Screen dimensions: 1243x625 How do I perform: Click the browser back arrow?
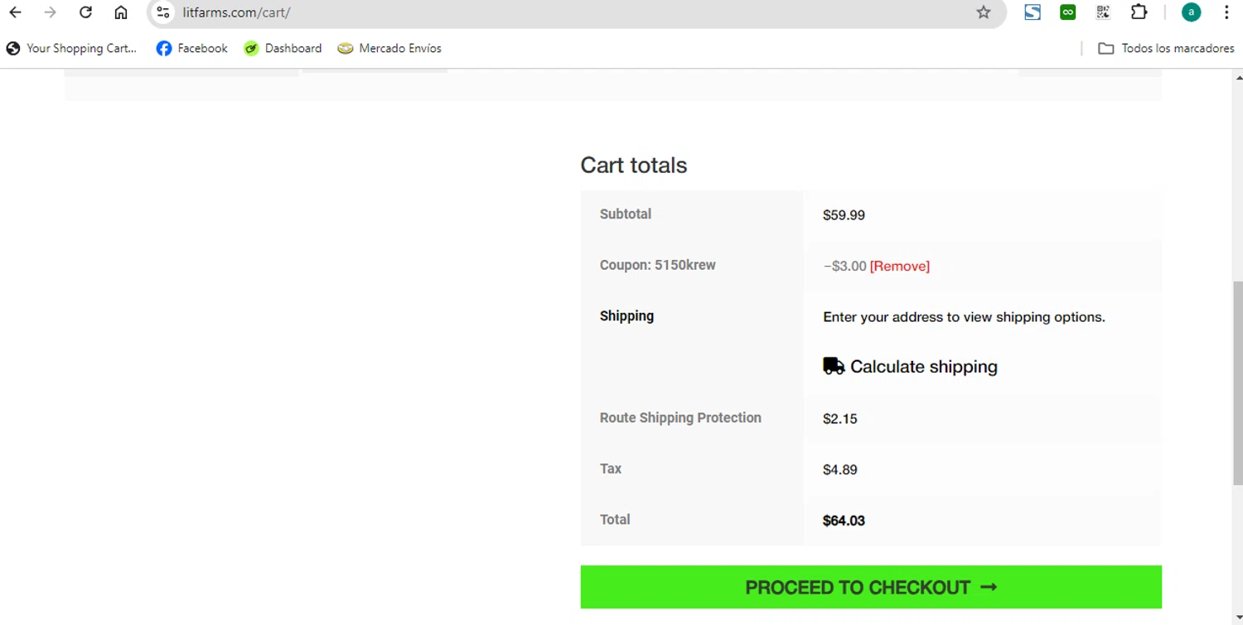coord(15,12)
